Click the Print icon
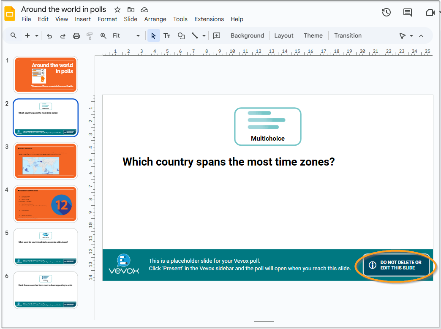The image size is (441, 329). pos(76,35)
